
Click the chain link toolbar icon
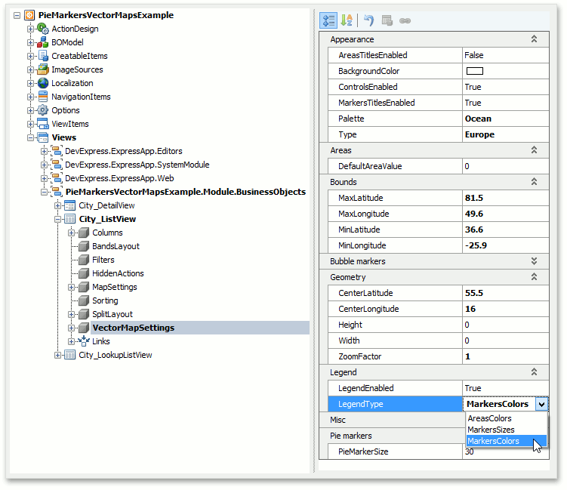click(405, 20)
